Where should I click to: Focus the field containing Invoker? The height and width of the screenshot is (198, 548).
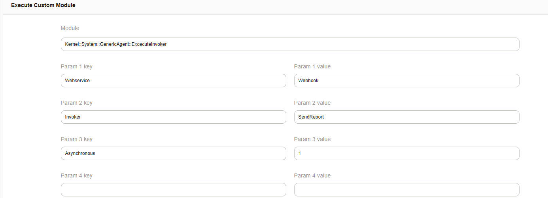pos(173,117)
